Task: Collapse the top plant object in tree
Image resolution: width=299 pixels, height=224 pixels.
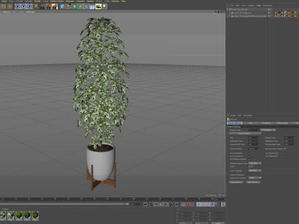Action: point(228,9)
